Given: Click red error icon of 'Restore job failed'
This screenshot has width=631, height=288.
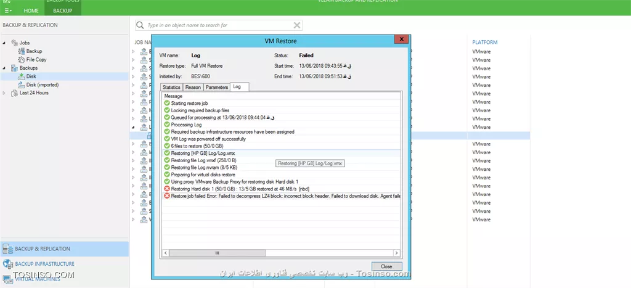Looking at the screenshot, I should pos(167,195).
